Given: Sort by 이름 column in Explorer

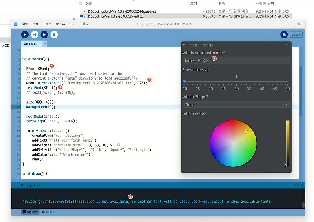Looking at the screenshot, I should click(89, 4).
